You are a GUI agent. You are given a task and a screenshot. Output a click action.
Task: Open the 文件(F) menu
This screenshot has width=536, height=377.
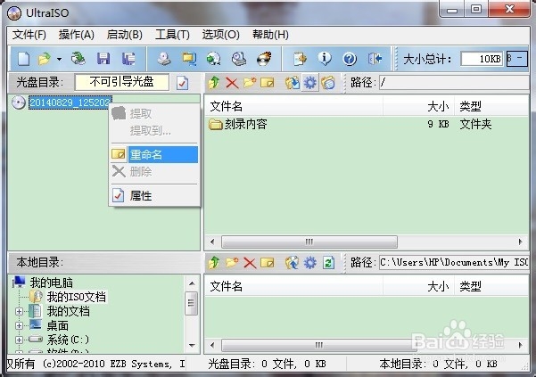pyautogui.click(x=29, y=35)
